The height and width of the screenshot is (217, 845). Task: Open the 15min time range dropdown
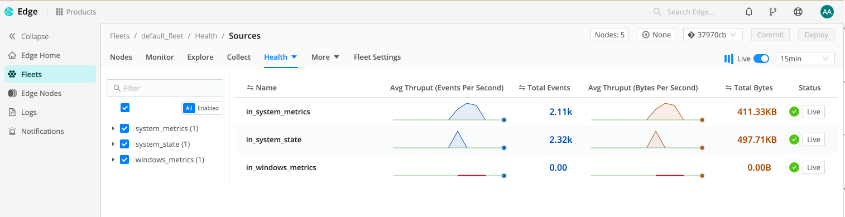805,59
